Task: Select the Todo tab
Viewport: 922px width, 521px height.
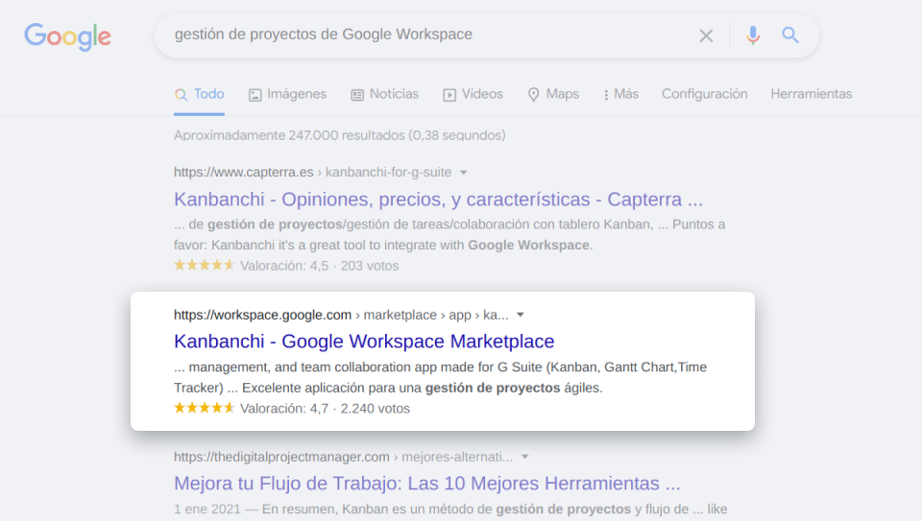Action: [200, 94]
